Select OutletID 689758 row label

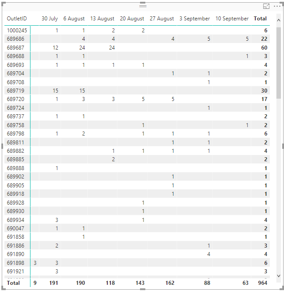[x=15, y=125]
